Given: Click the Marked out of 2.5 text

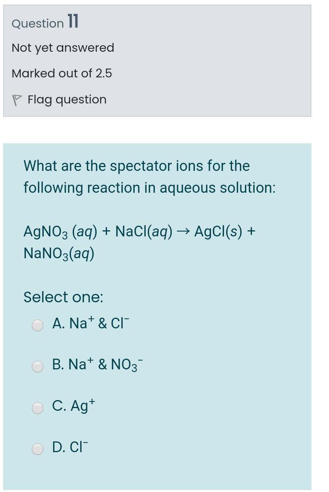Looking at the screenshot, I should click(x=62, y=73).
